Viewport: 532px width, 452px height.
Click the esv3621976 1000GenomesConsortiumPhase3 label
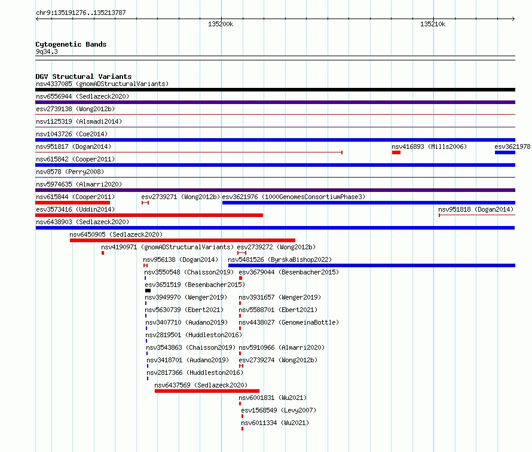pos(293,197)
